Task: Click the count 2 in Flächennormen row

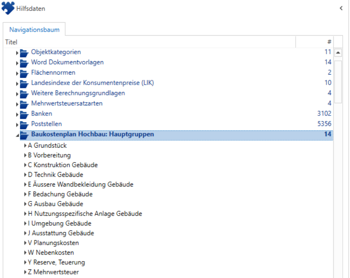Action: pos(329,73)
